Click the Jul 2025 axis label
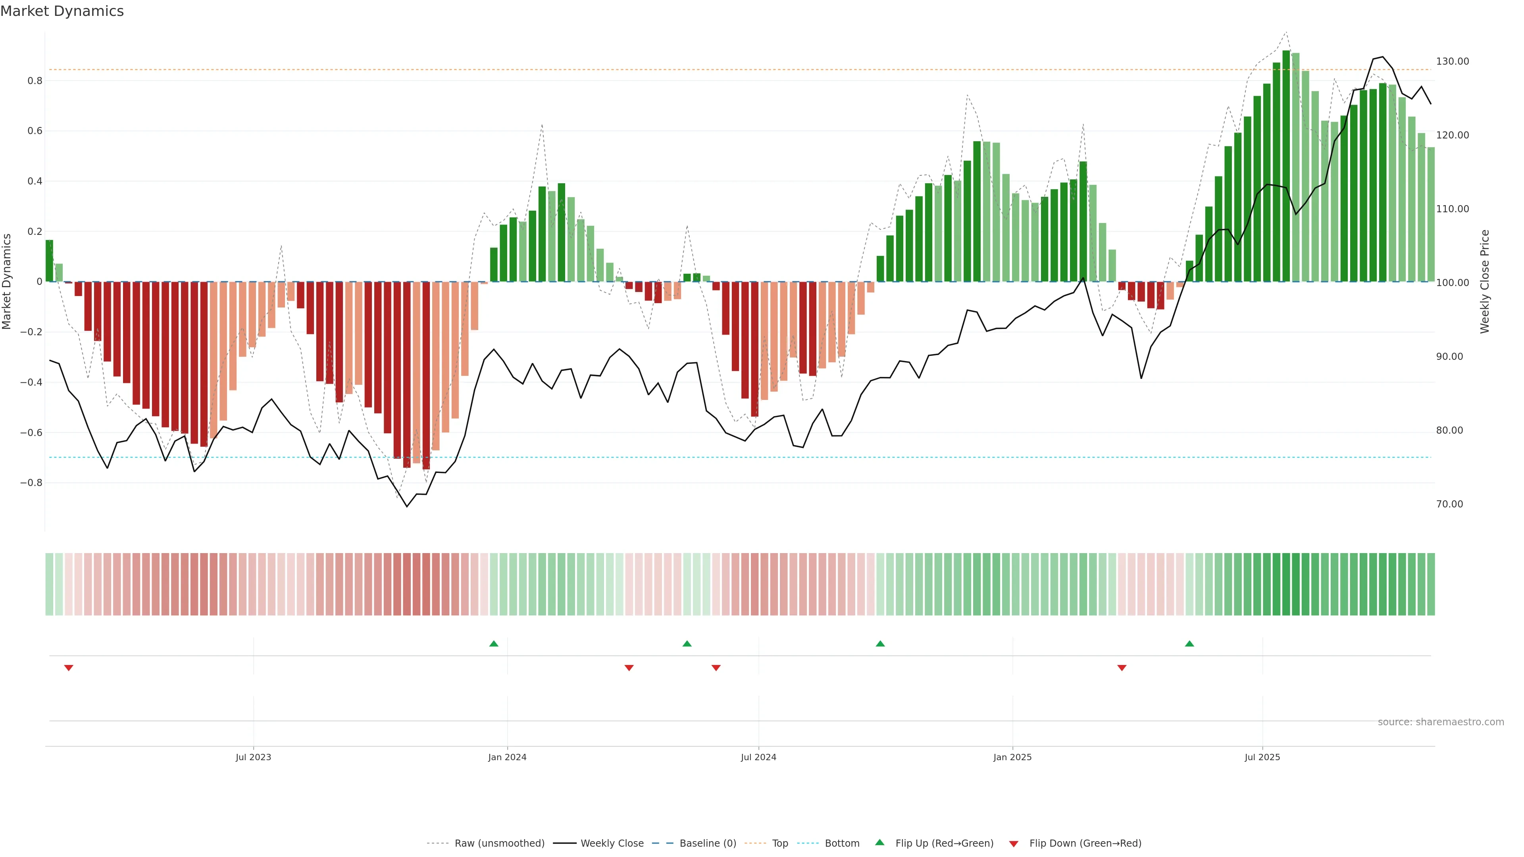This screenshot has height=857, width=1524. (1262, 757)
